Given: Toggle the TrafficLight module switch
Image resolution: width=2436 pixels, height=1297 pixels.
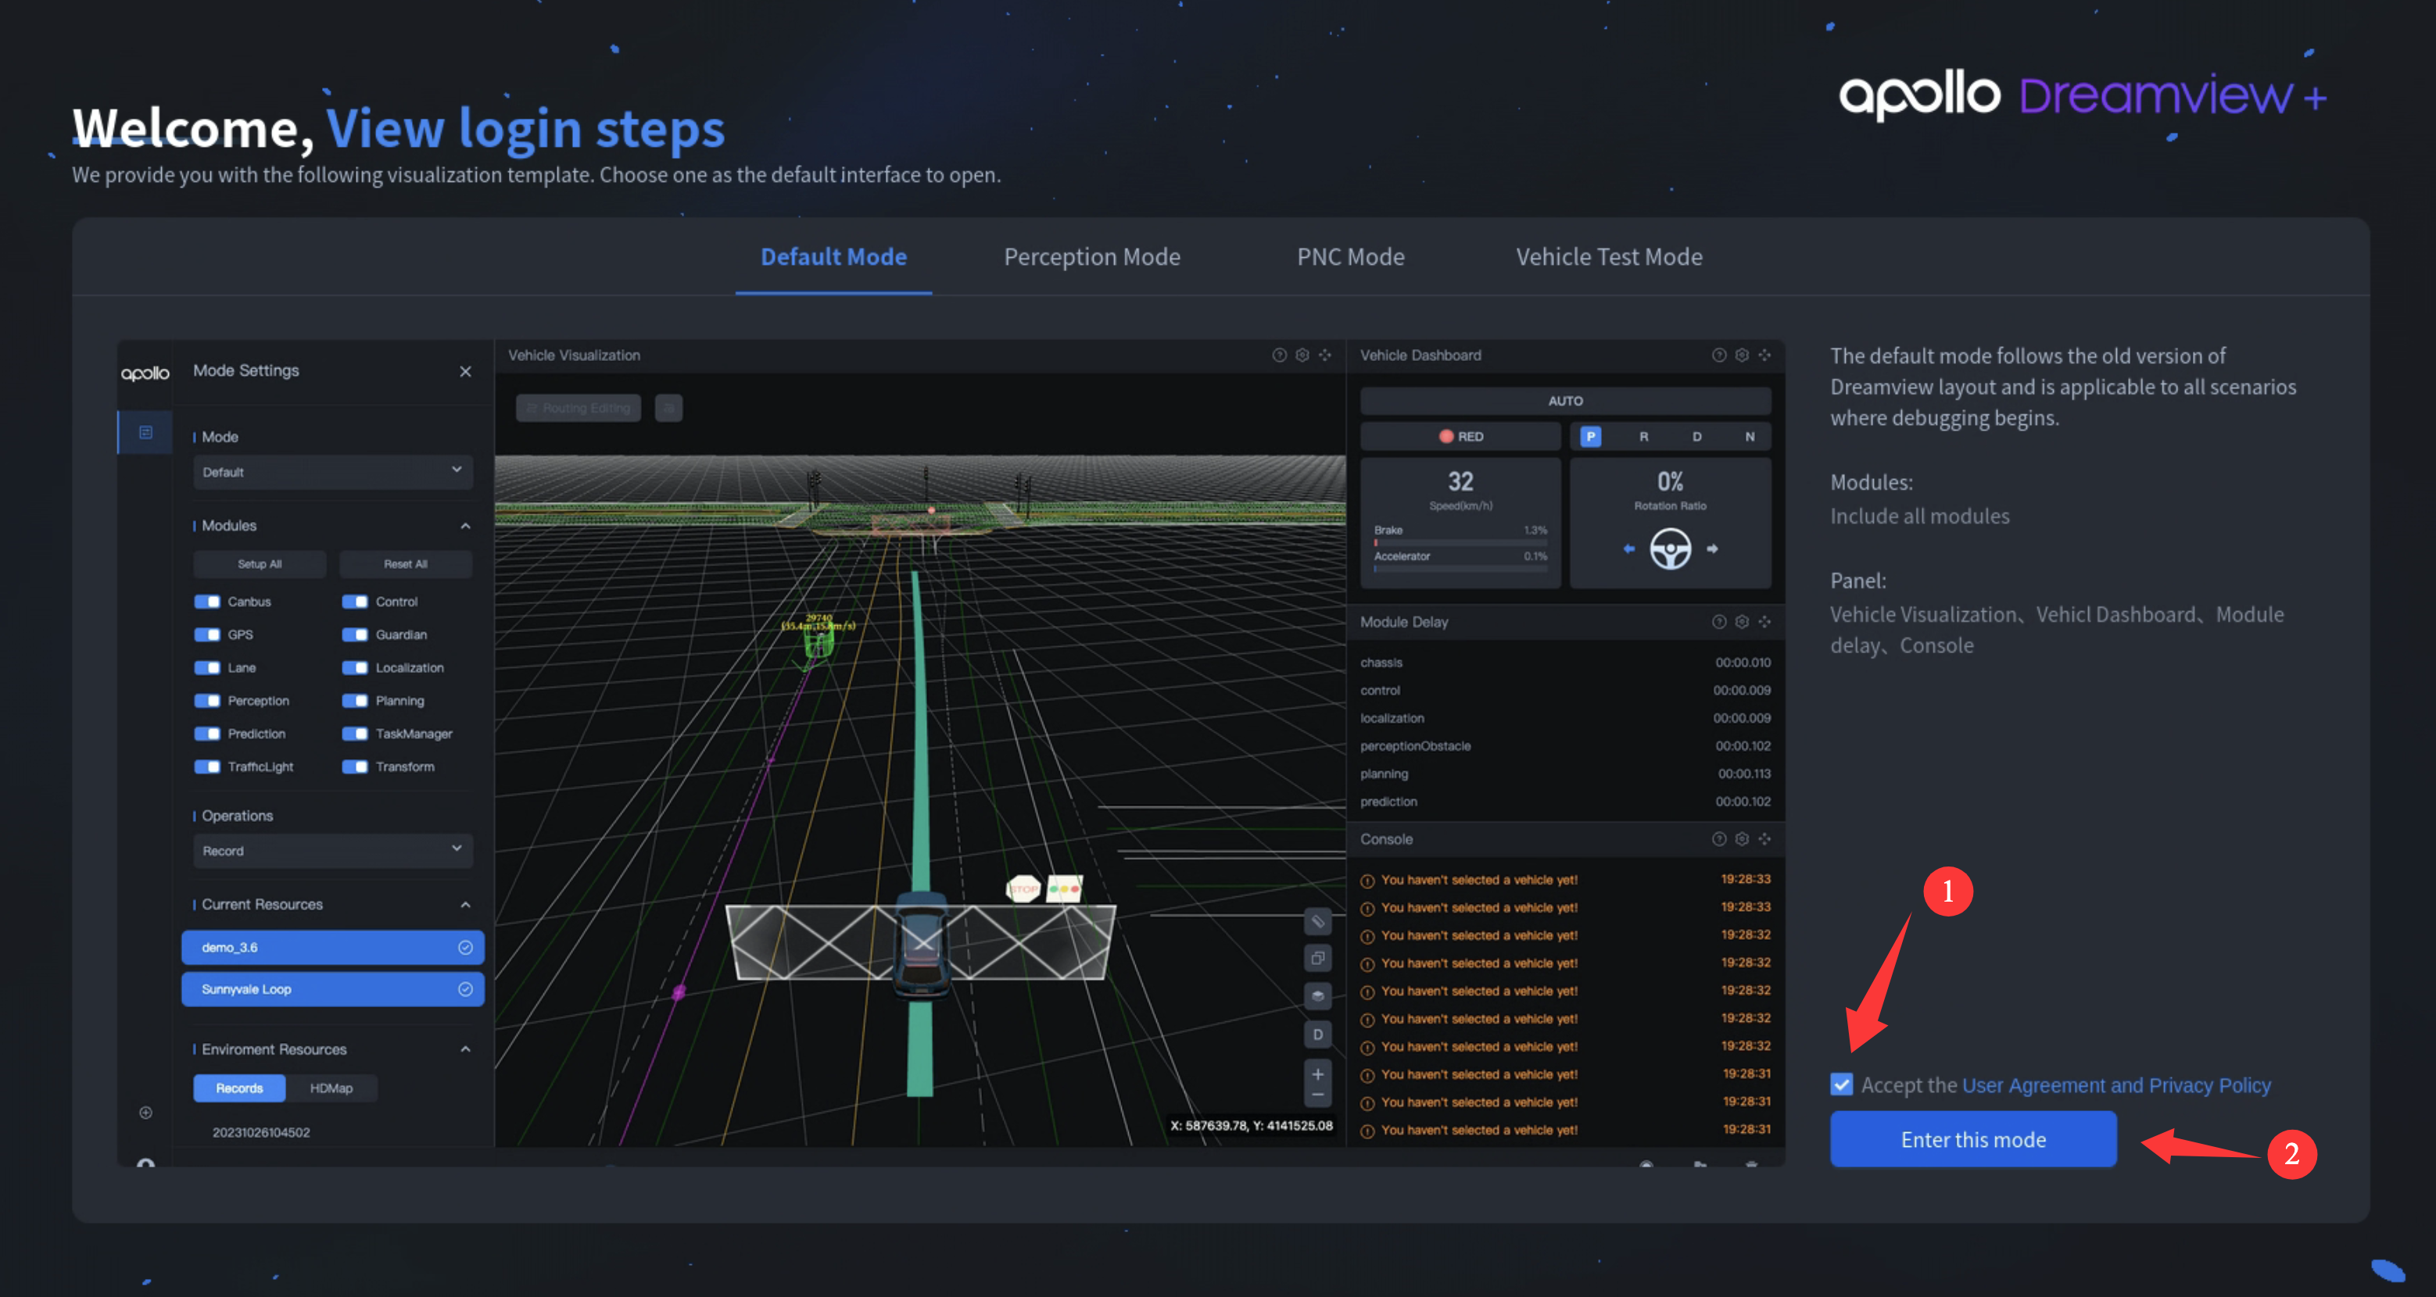Looking at the screenshot, I should point(207,766).
